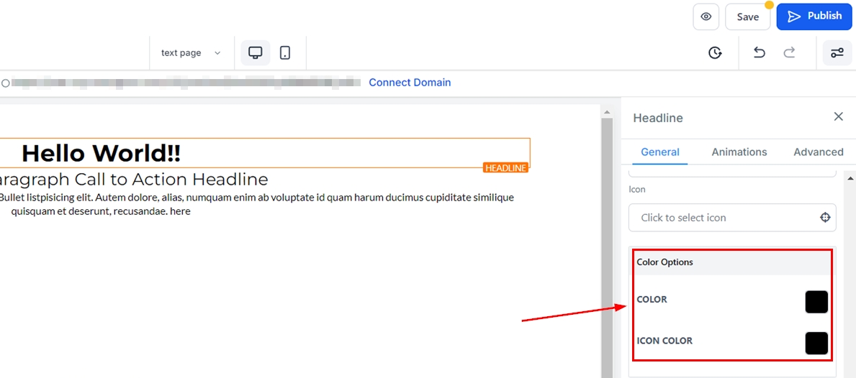This screenshot has width=856, height=378.
Task: Switch to the Animations tab
Action: pos(739,152)
